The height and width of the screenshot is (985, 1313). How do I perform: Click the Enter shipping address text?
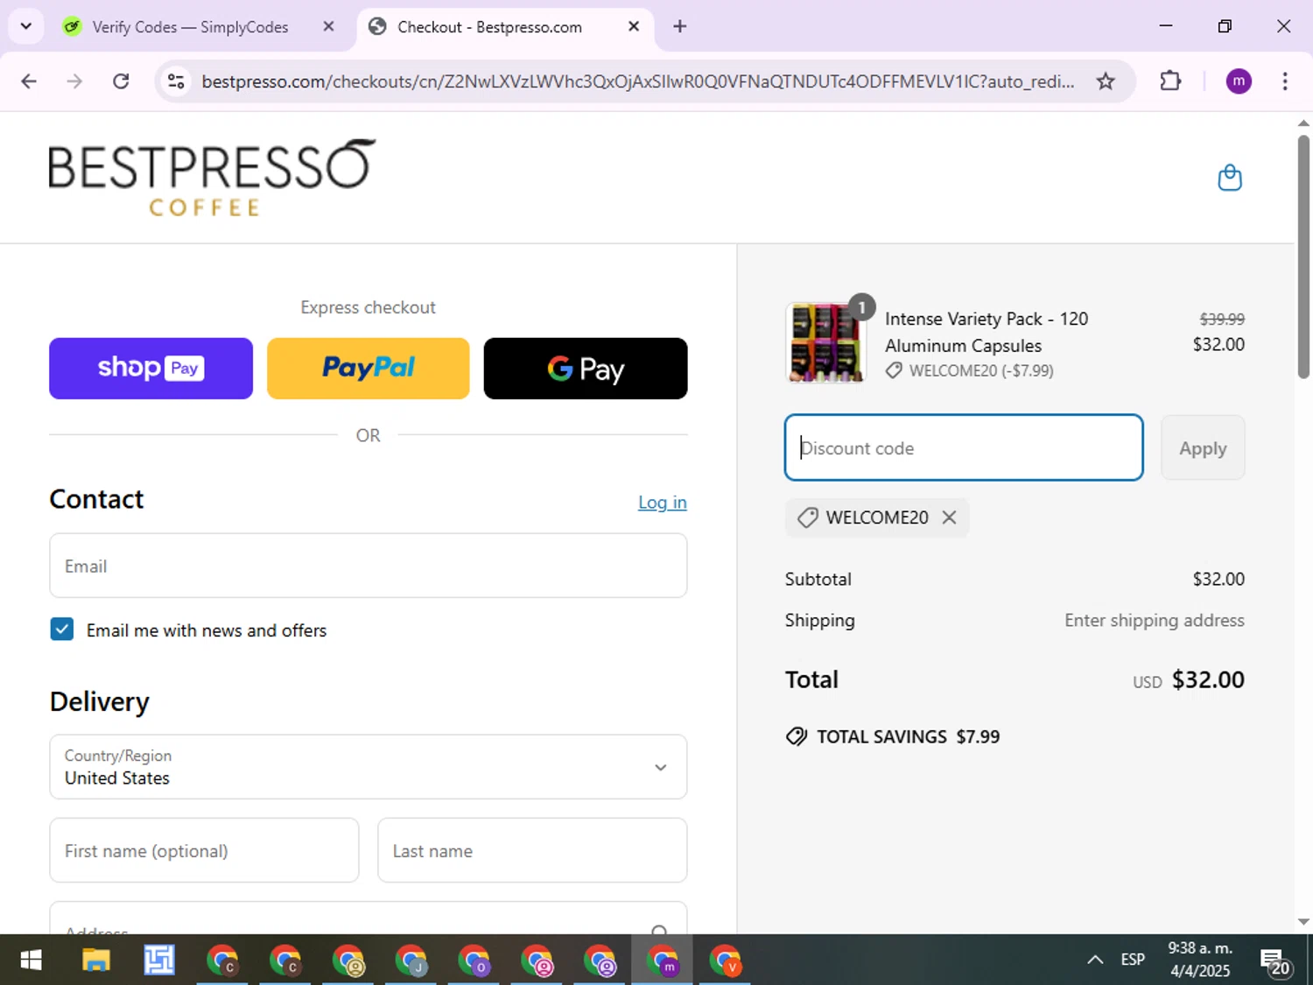click(1155, 621)
